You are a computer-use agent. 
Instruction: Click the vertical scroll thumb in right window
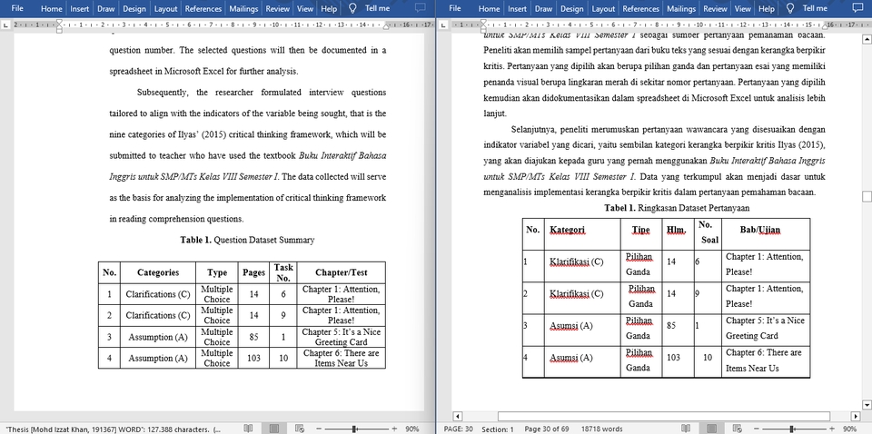point(867,197)
